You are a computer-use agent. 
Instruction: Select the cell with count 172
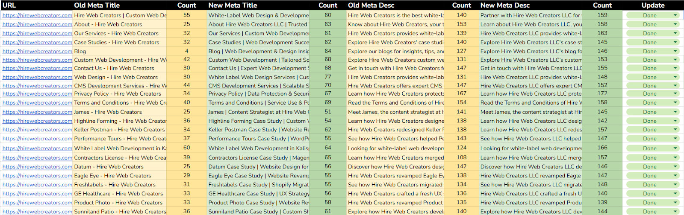pyautogui.click(x=602, y=93)
